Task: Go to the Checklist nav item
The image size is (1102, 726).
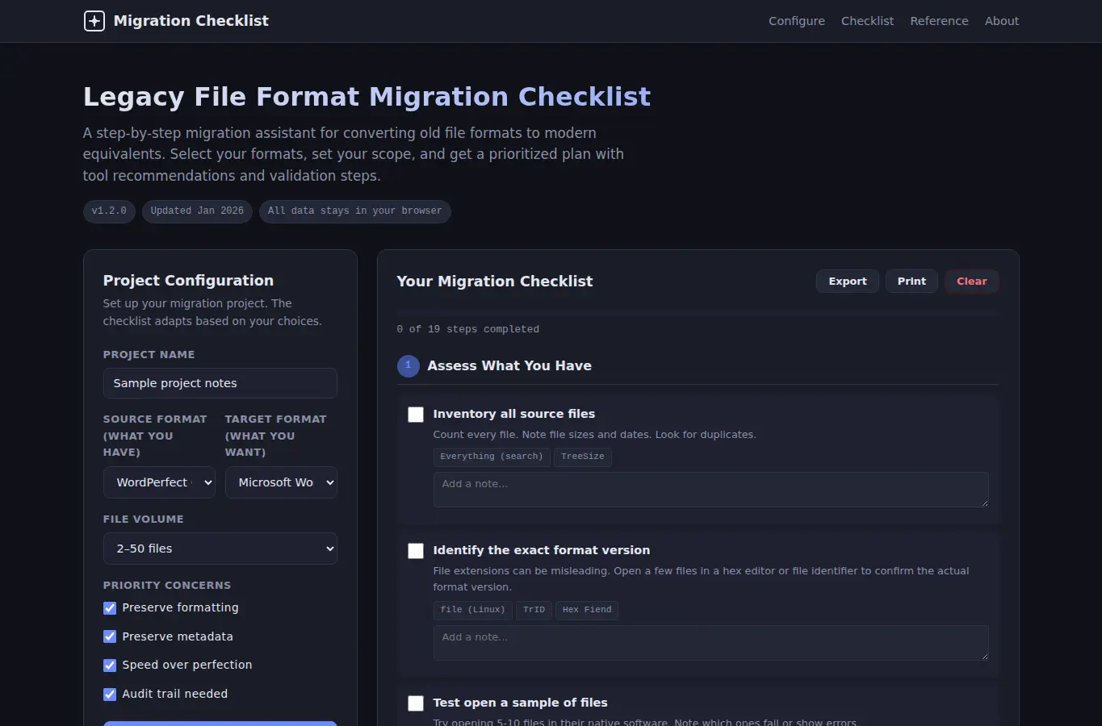Action: (x=867, y=21)
